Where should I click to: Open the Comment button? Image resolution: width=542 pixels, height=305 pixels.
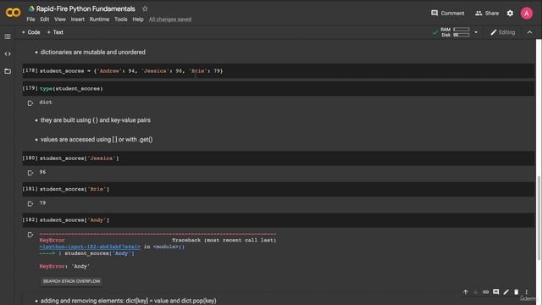coord(448,14)
